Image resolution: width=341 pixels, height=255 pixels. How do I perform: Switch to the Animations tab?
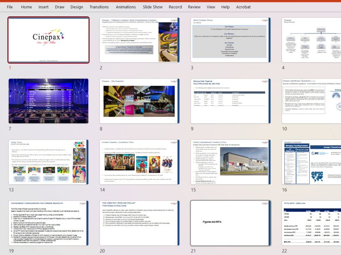126,7
